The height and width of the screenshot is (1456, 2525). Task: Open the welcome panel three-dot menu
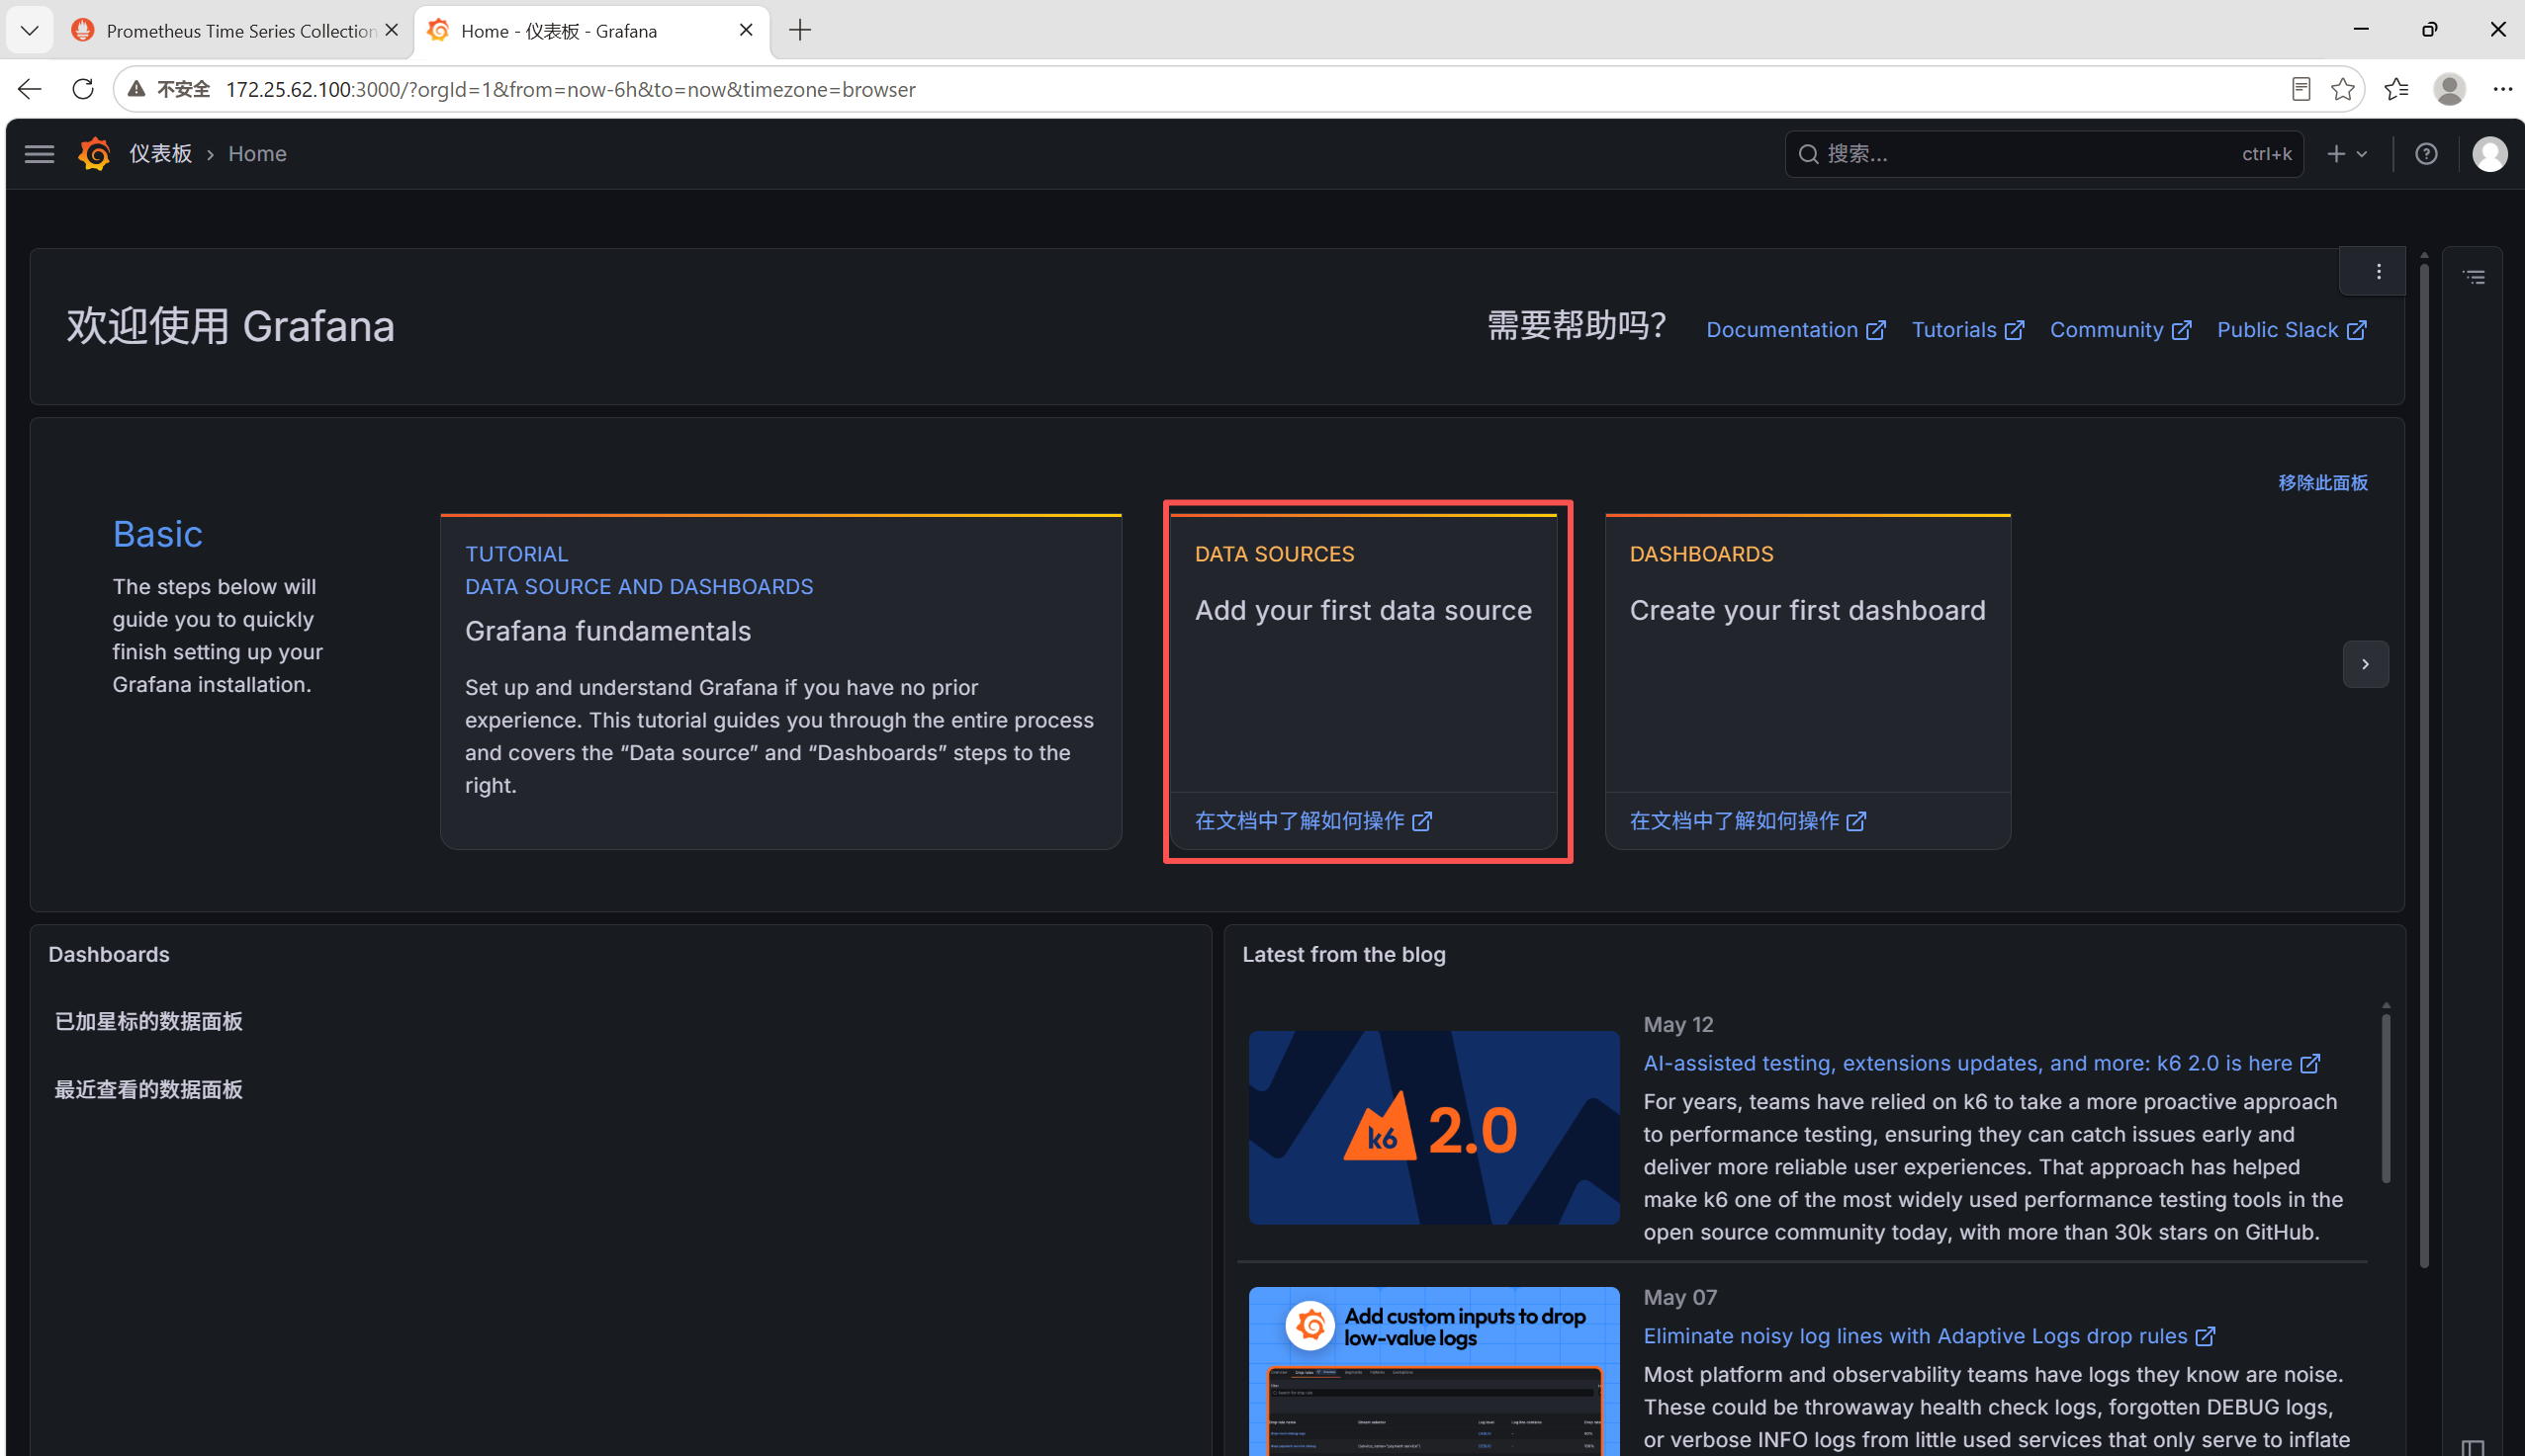click(x=2378, y=272)
